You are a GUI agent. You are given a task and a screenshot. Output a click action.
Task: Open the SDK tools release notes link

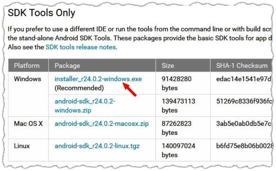pyautogui.click(x=81, y=47)
